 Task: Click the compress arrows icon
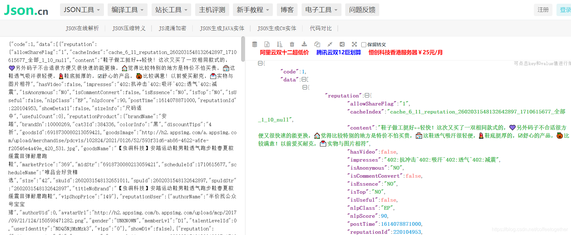tap(330, 44)
